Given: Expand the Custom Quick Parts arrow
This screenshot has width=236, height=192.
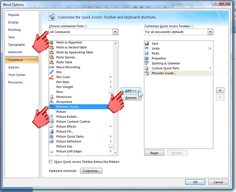Looking at the screenshot, I should coord(210,68).
